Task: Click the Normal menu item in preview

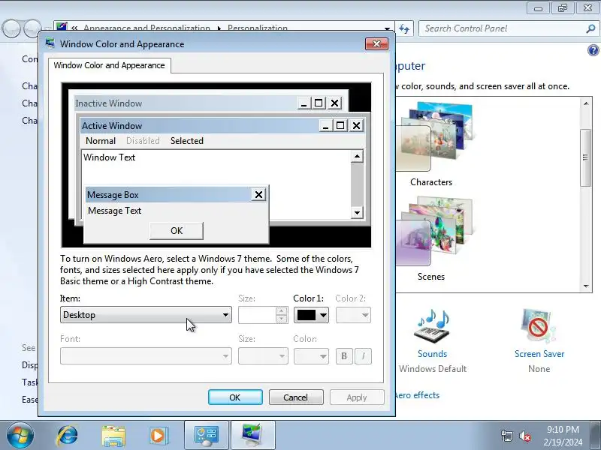Action: 101,141
